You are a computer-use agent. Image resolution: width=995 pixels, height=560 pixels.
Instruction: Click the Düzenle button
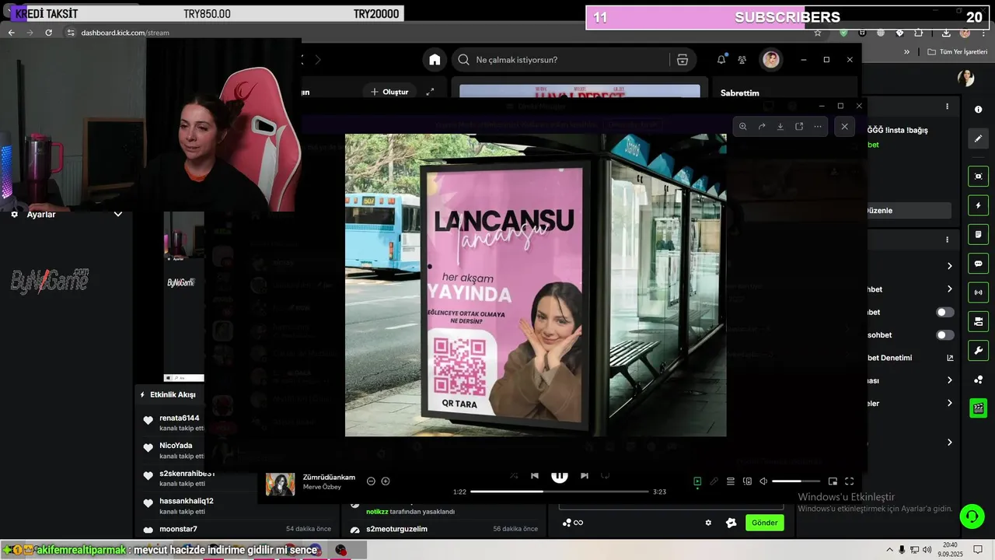[x=909, y=211]
